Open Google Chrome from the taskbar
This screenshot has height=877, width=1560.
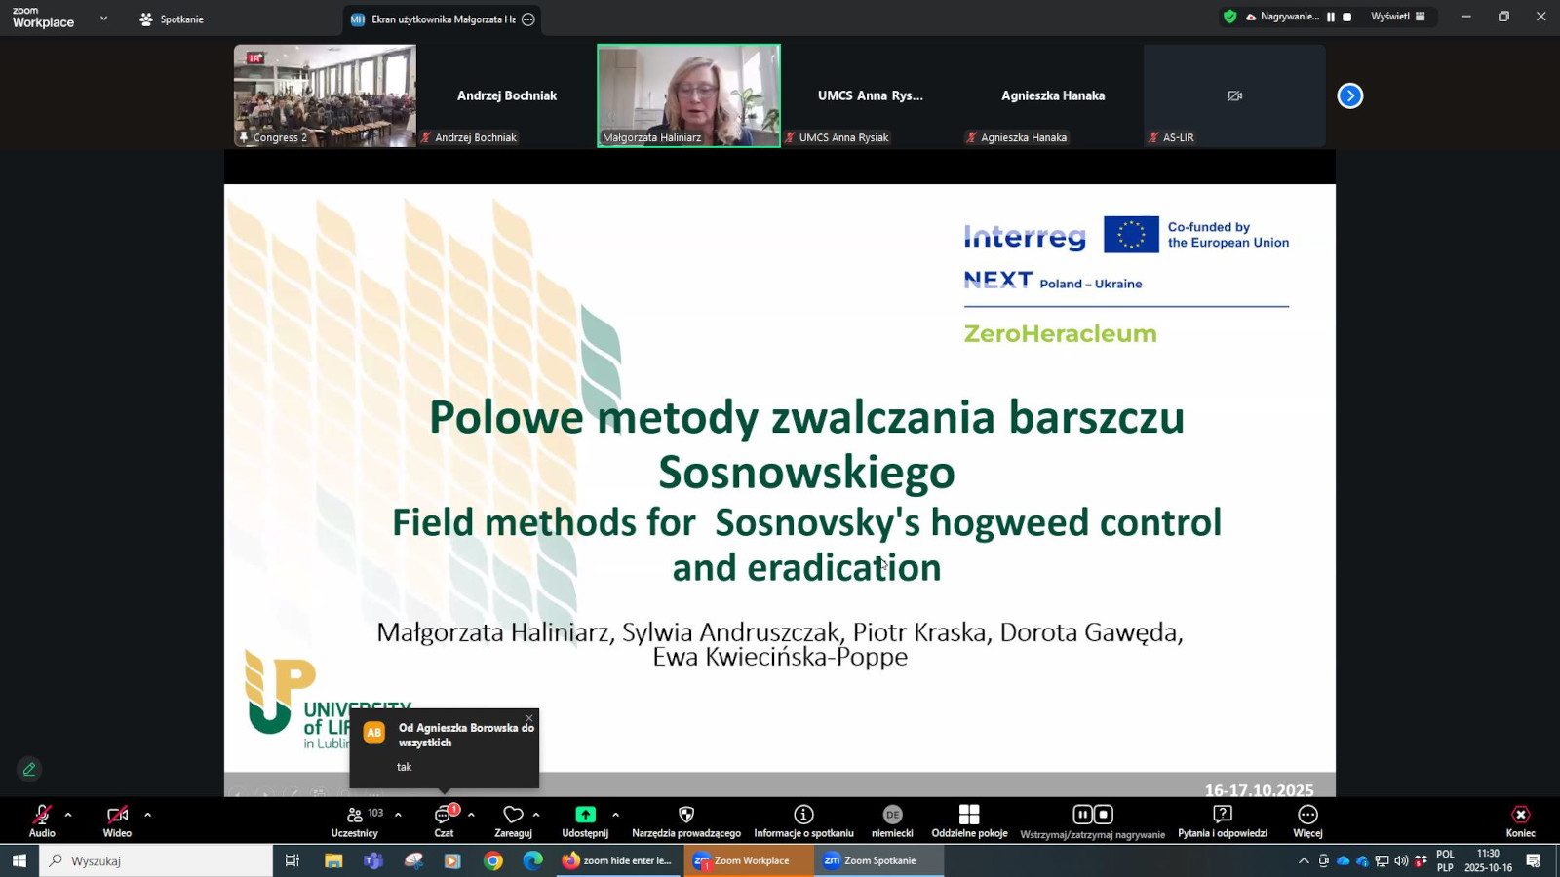tap(493, 860)
